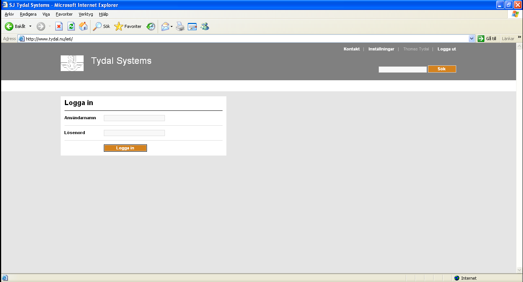Click the Edit page toolbar icon
The height and width of the screenshot is (282, 523).
[x=192, y=26]
